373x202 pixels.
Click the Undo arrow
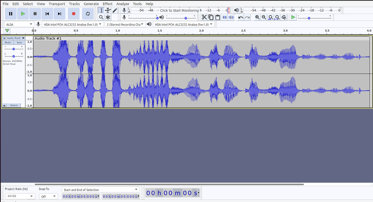241,17
